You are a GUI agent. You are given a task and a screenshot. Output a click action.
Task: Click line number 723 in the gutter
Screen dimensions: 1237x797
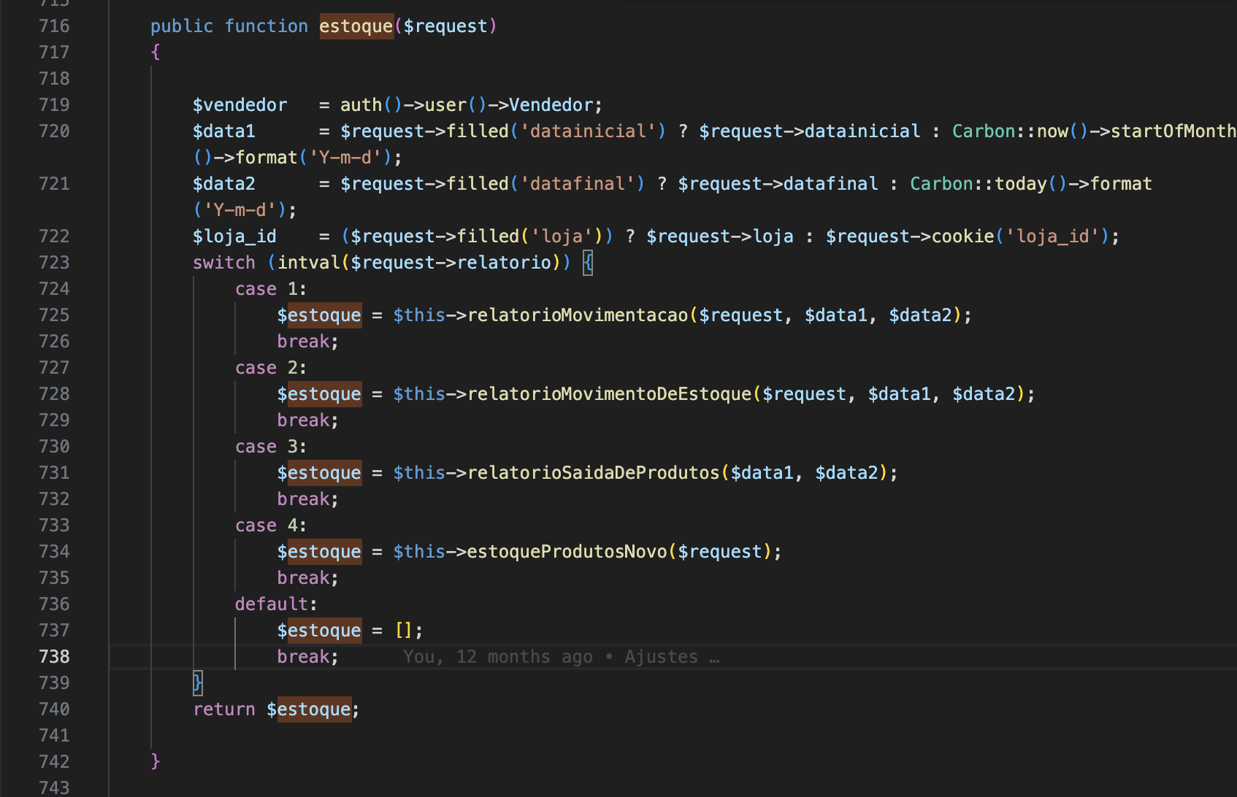click(54, 263)
